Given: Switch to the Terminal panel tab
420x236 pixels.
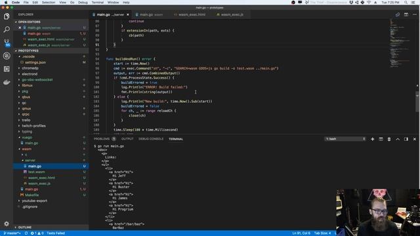Looking at the screenshot, I should pos(176,139).
